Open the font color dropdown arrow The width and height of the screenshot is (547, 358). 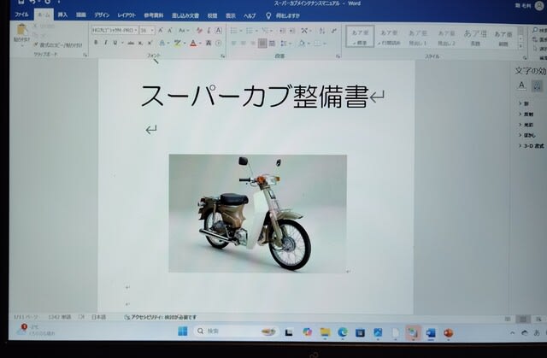click(200, 44)
